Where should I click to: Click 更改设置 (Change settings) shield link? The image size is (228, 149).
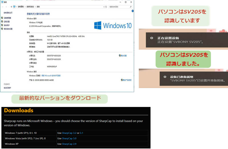pyautogui.click(x=123, y=56)
